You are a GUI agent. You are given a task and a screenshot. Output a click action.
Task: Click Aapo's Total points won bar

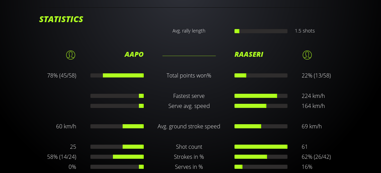(x=117, y=75)
